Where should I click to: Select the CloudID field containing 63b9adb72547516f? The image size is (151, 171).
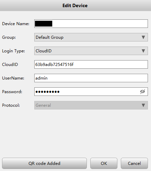(91, 64)
